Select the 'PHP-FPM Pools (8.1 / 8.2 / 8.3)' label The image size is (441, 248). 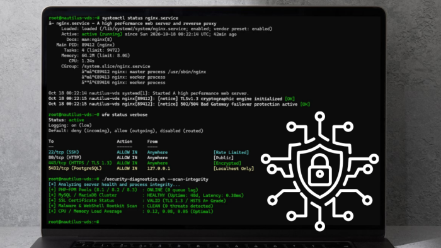pos(98,189)
